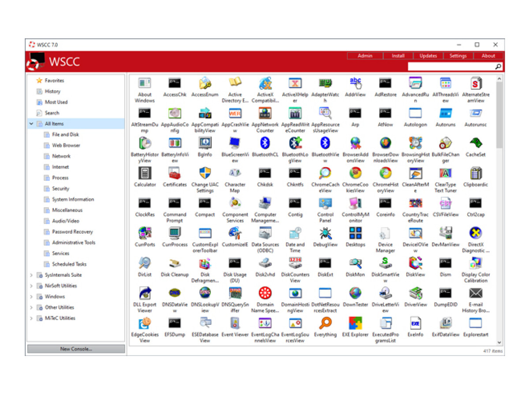Open the Control Panel icon
529x396 pixels.
tap(325, 203)
